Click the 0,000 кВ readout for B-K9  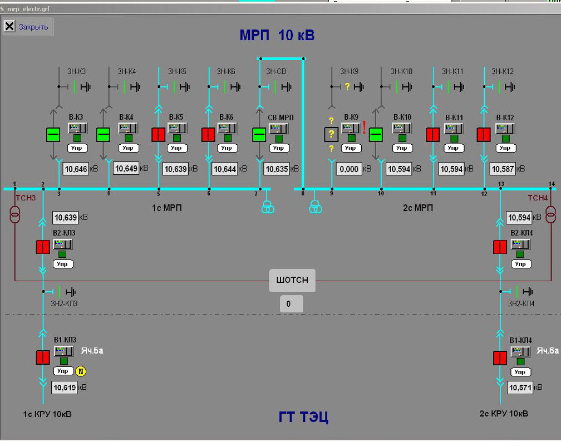[349, 169]
